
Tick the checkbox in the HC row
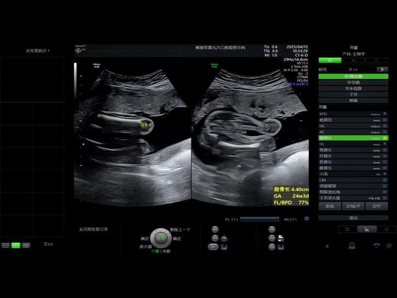pyautogui.click(x=385, y=126)
